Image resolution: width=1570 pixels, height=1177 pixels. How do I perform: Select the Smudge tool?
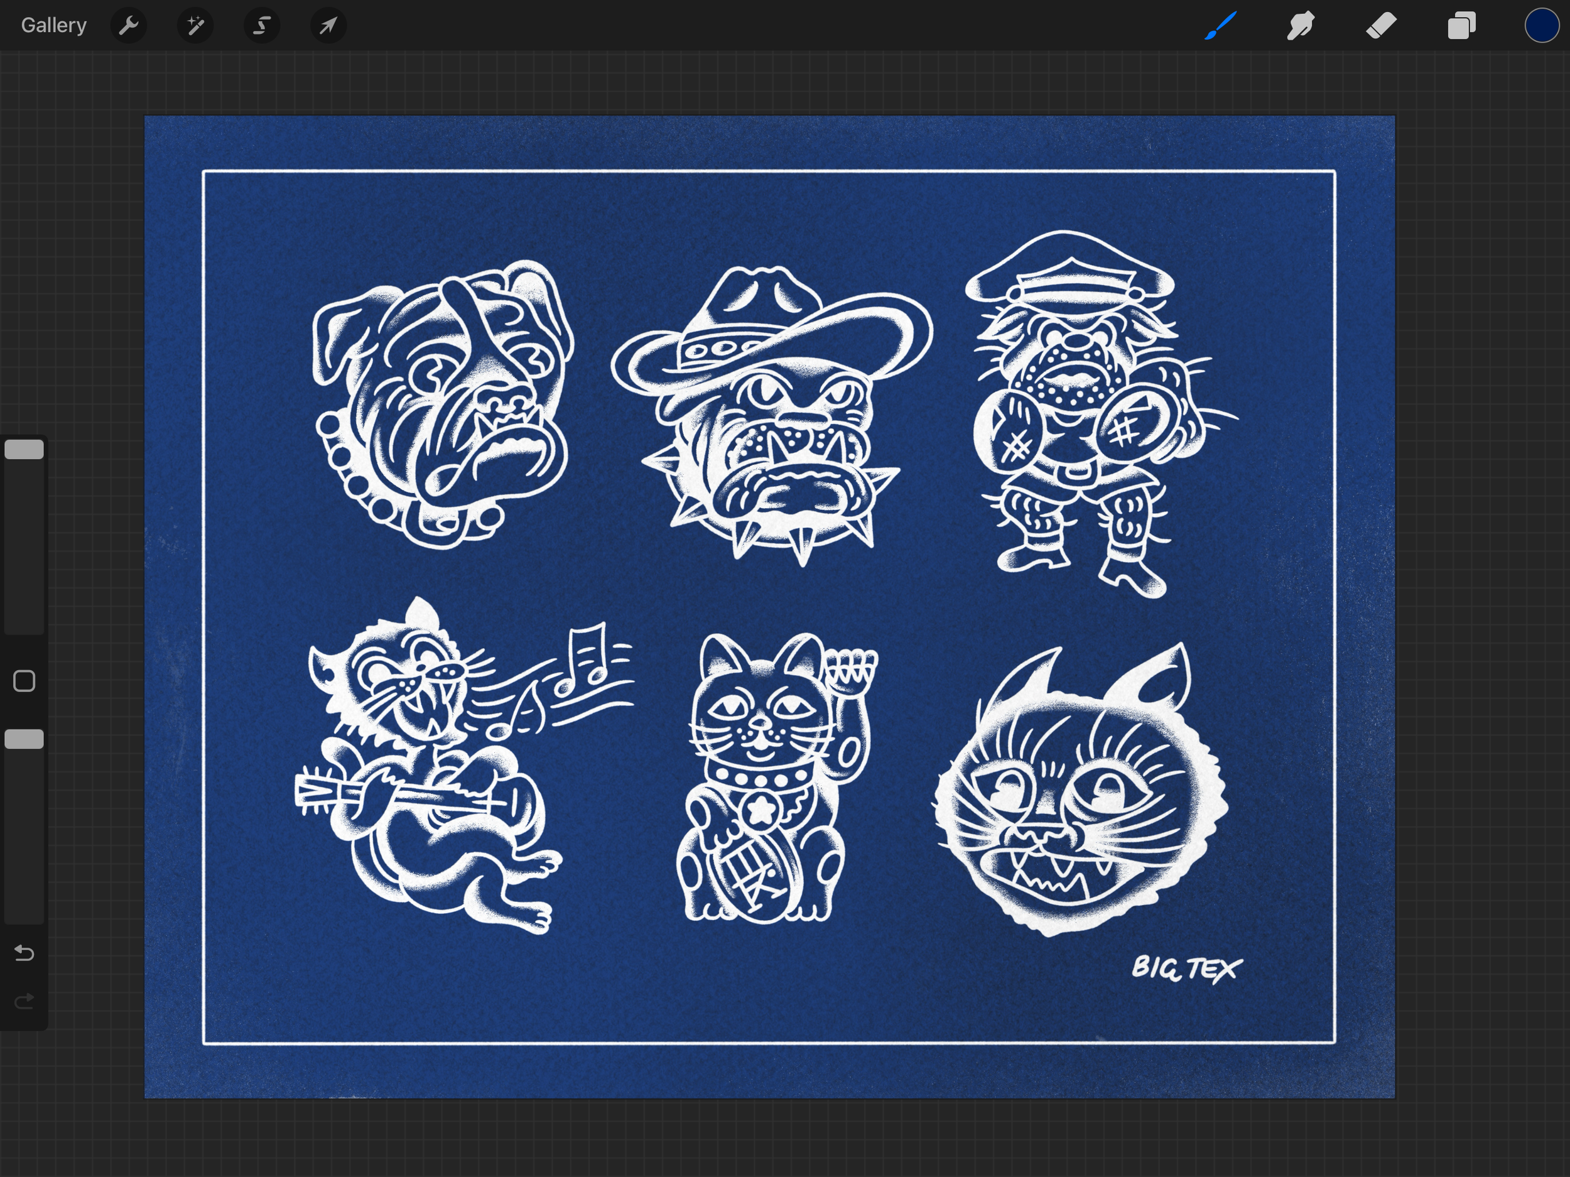(x=1301, y=26)
